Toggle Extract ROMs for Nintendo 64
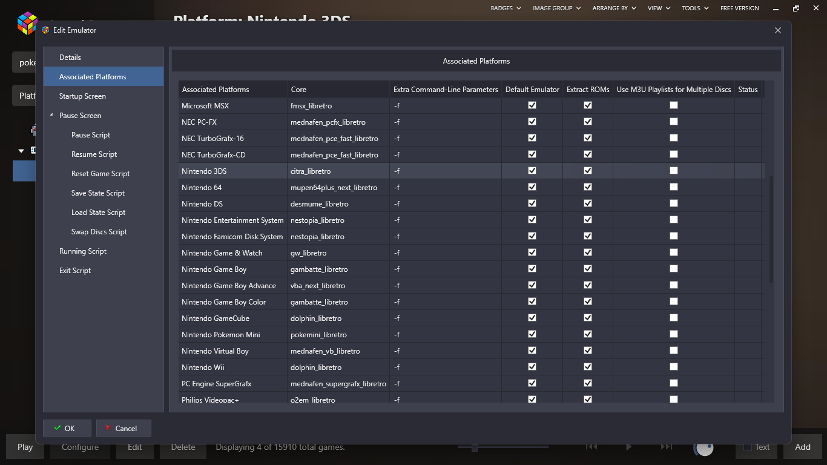This screenshot has width=827, height=465. coord(588,187)
